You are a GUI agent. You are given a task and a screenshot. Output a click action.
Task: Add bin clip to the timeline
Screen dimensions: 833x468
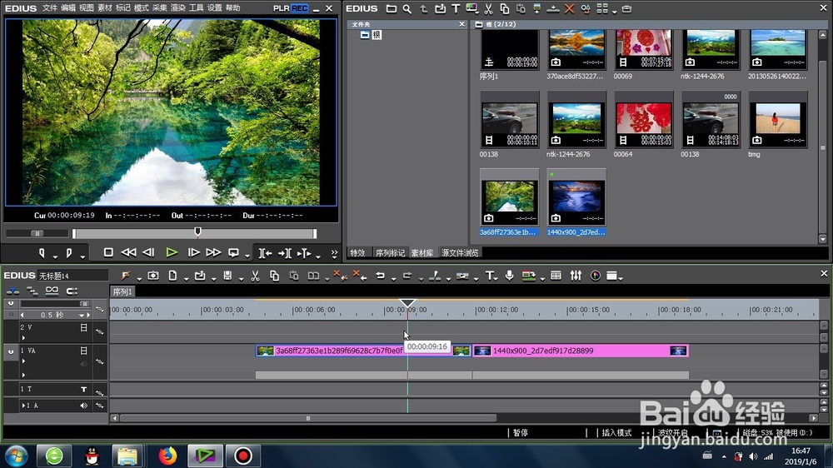pyautogui.click(x=553, y=8)
